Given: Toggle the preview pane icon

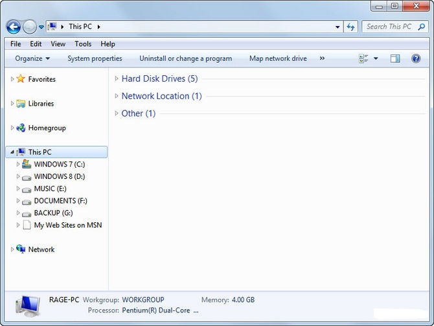Looking at the screenshot, I should (x=395, y=58).
